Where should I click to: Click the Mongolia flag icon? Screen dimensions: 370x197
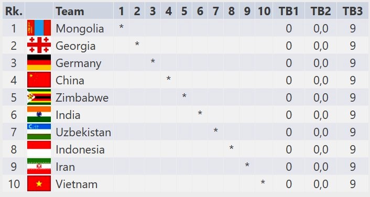39,28
